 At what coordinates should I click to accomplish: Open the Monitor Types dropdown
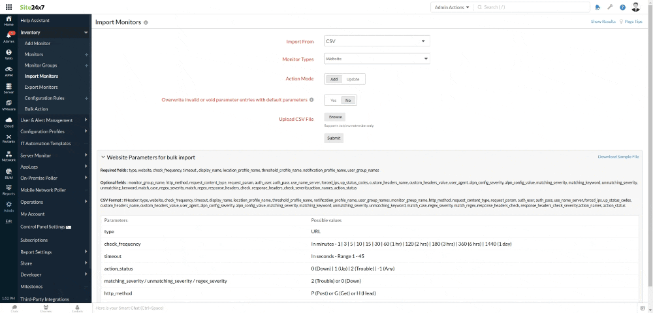tap(377, 59)
